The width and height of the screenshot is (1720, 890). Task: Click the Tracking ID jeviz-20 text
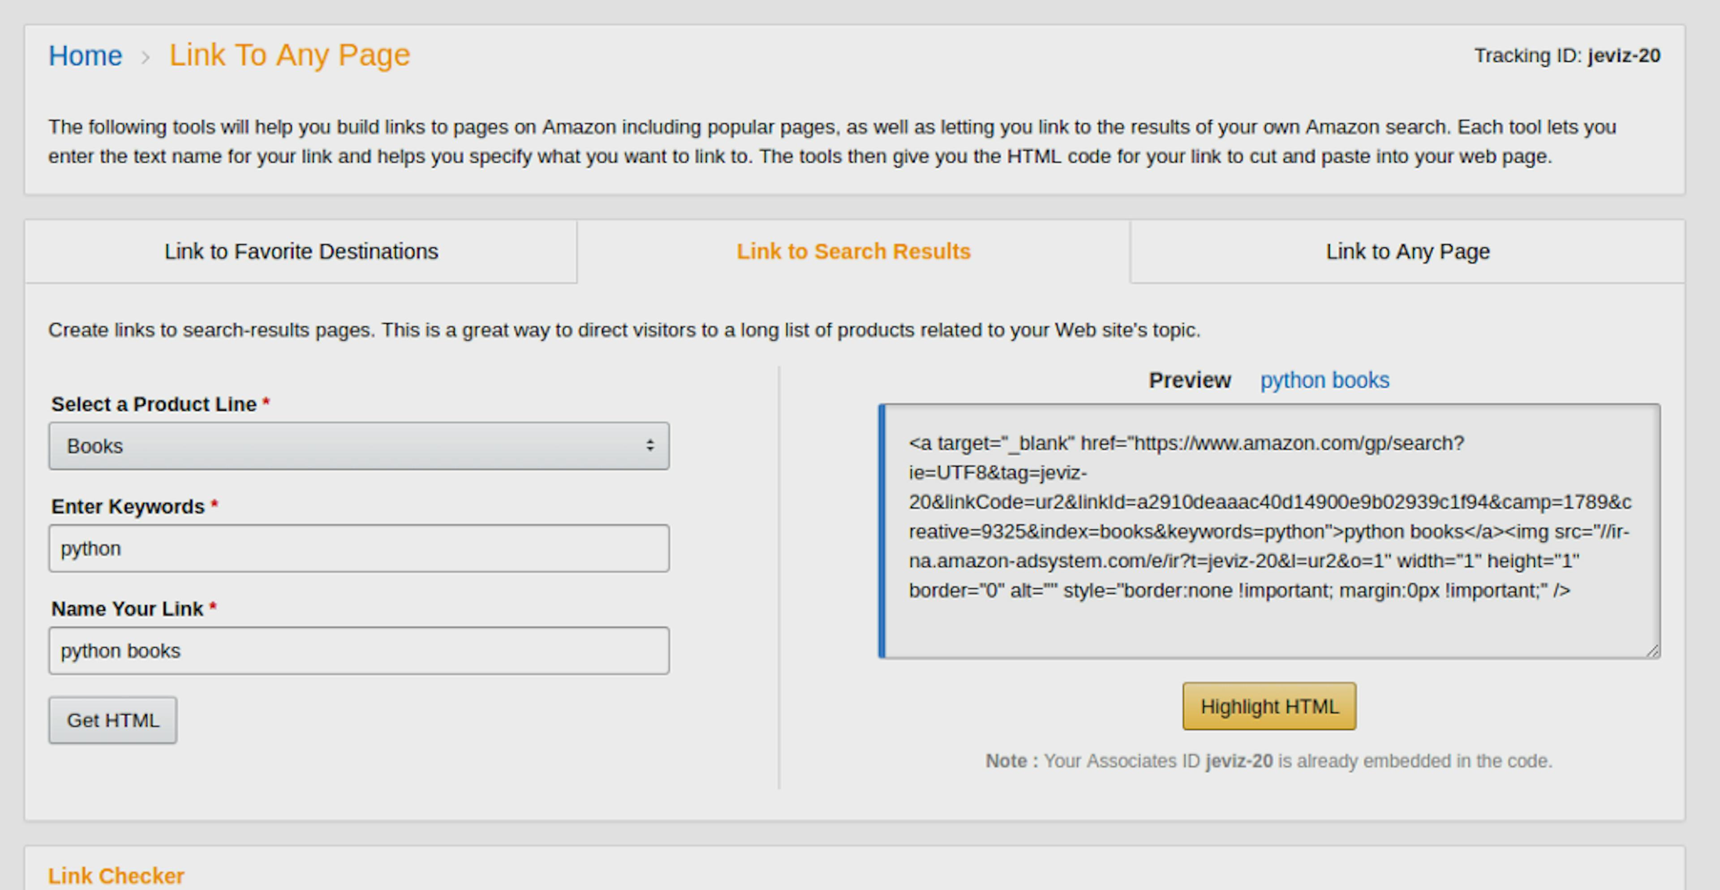(1567, 56)
